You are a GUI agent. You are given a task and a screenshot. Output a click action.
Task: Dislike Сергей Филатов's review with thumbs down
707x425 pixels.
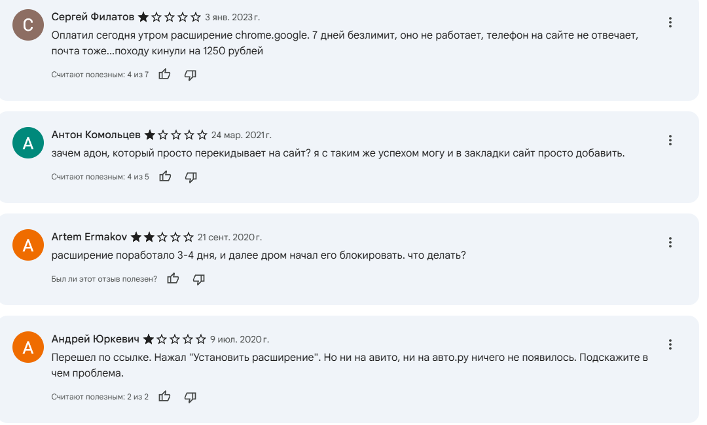[190, 75]
